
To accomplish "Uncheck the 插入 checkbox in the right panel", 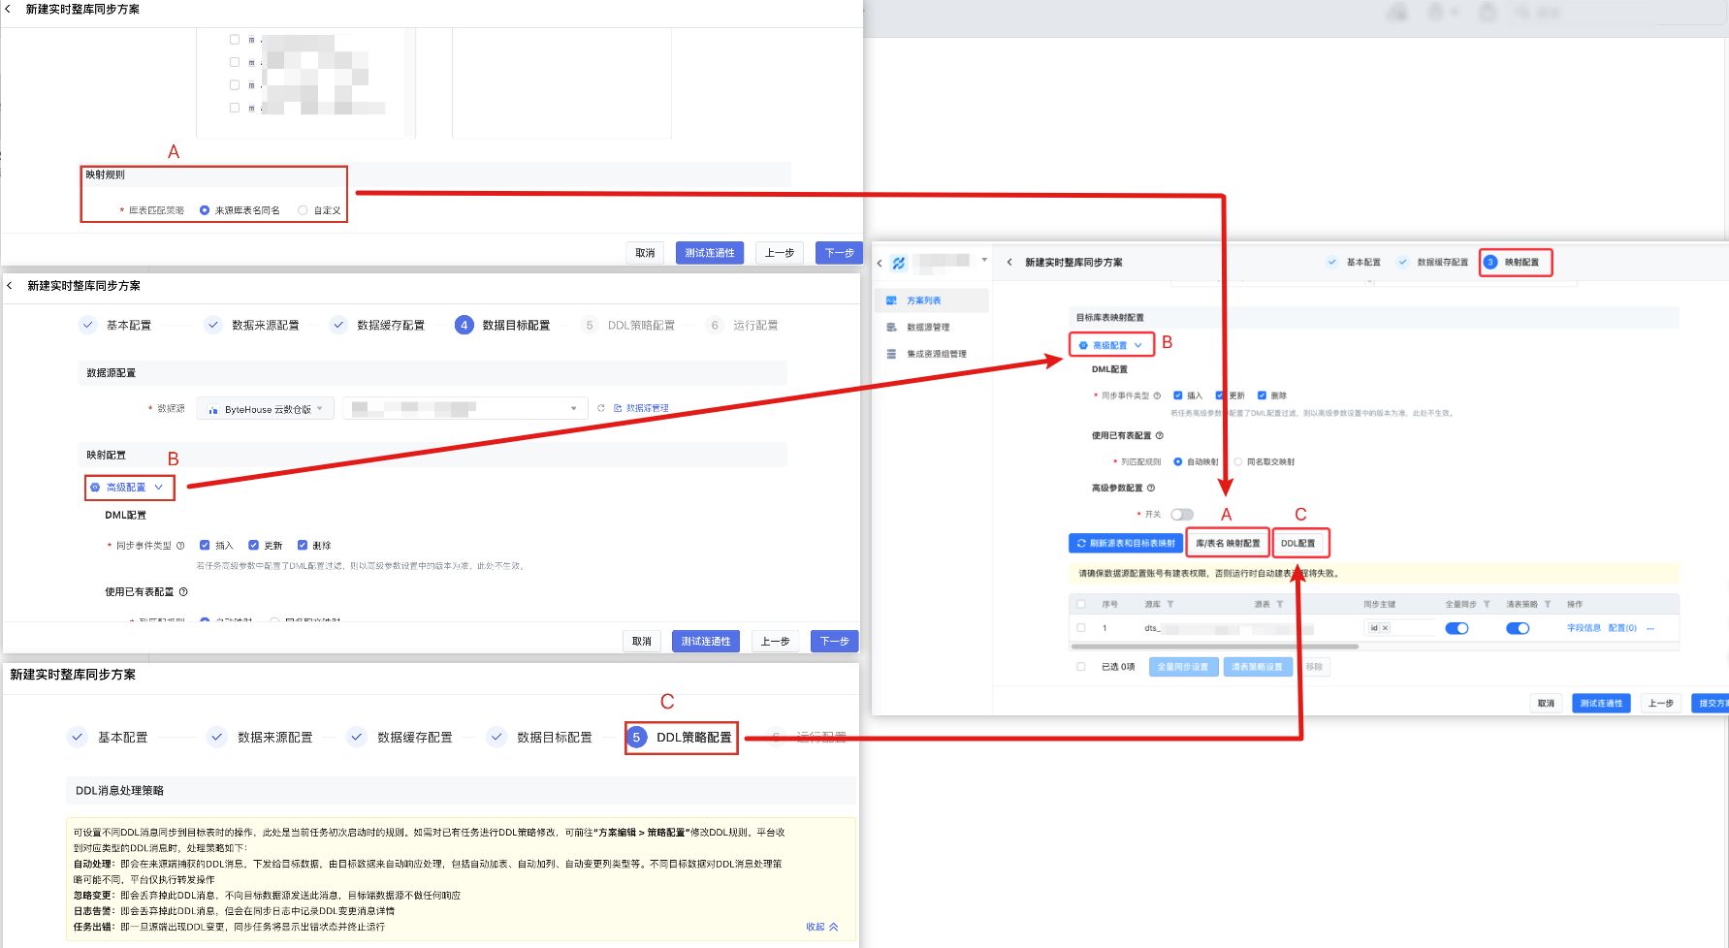I will coord(1178,395).
